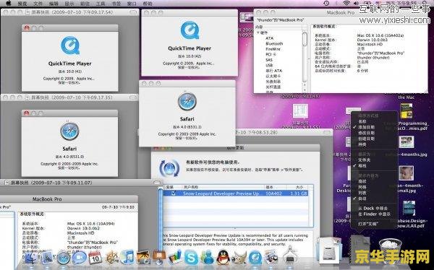434x270 pixels.
Task: Select Database.Design PDF on desktop
Action: point(409,208)
